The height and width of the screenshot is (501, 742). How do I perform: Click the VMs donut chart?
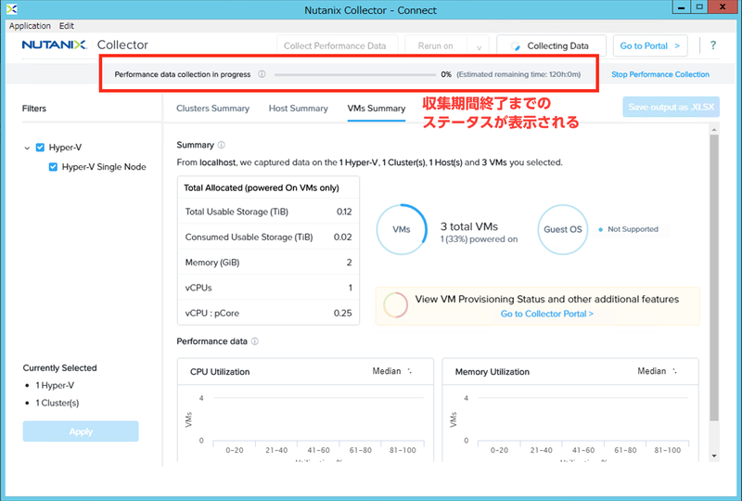[402, 230]
